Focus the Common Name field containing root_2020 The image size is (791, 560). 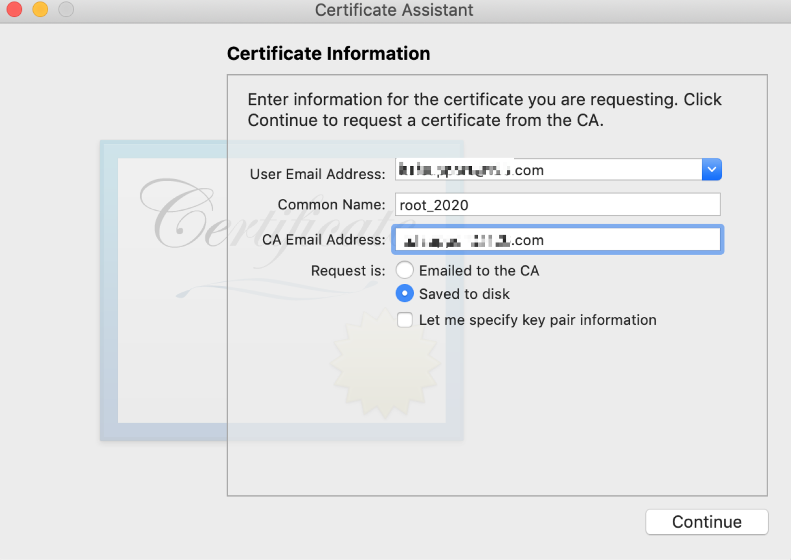click(557, 205)
